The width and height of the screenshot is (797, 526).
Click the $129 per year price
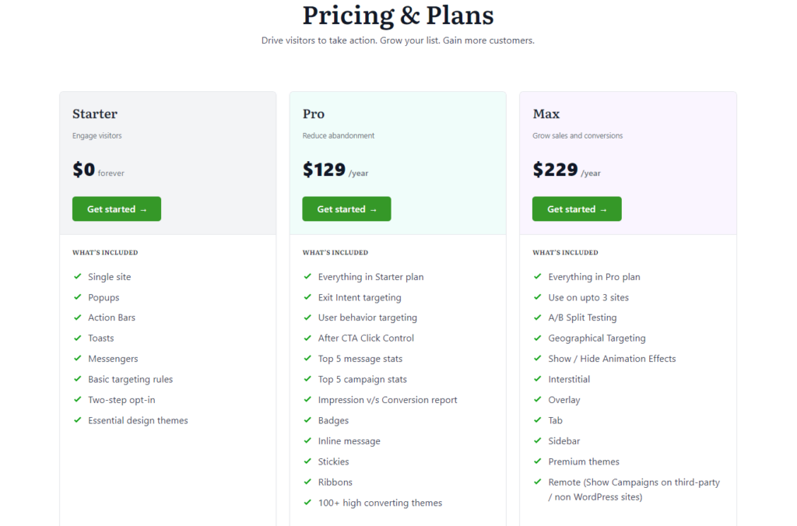[x=325, y=170]
